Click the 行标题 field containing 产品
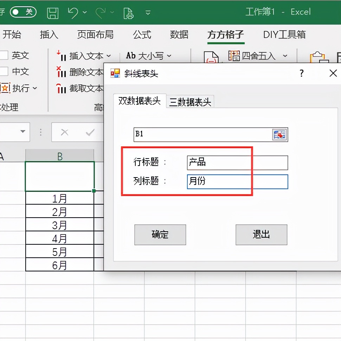 237,162
